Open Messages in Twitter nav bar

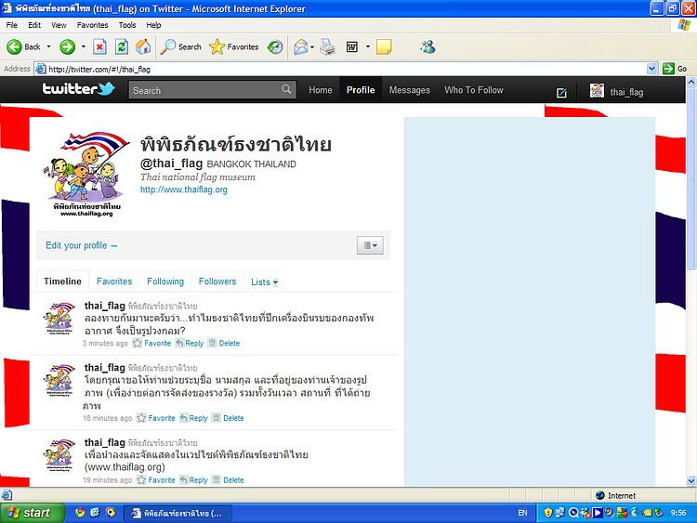[410, 90]
